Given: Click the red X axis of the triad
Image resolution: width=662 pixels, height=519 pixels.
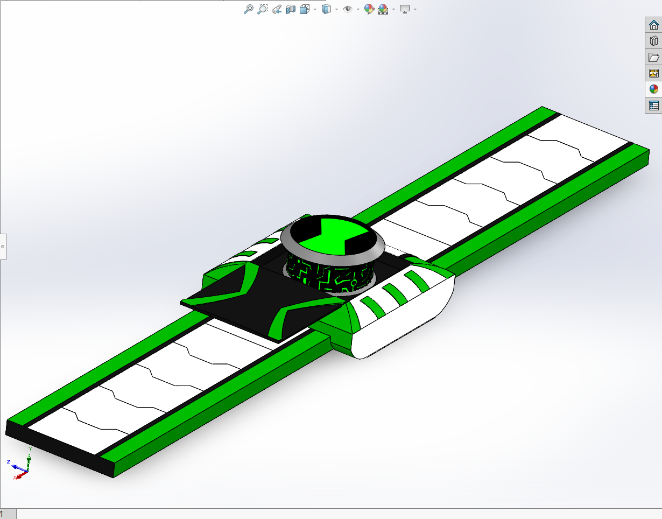Looking at the screenshot, I should pyautogui.click(x=19, y=476).
